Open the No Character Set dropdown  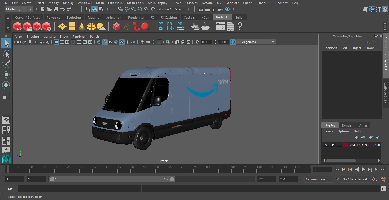click(x=355, y=179)
